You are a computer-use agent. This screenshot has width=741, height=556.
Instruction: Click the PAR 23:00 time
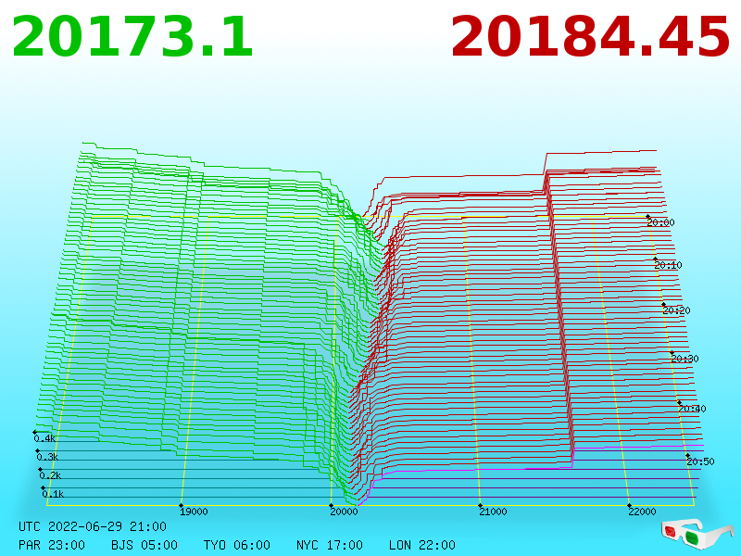pyautogui.click(x=52, y=545)
